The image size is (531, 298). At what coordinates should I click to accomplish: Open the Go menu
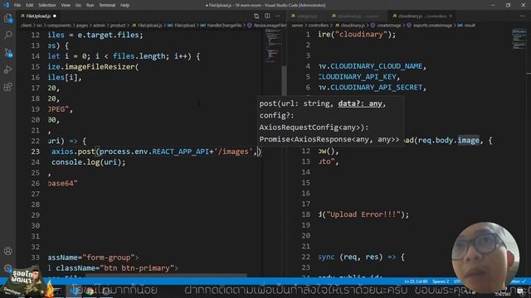pyautogui.click(x=78, y=5)
